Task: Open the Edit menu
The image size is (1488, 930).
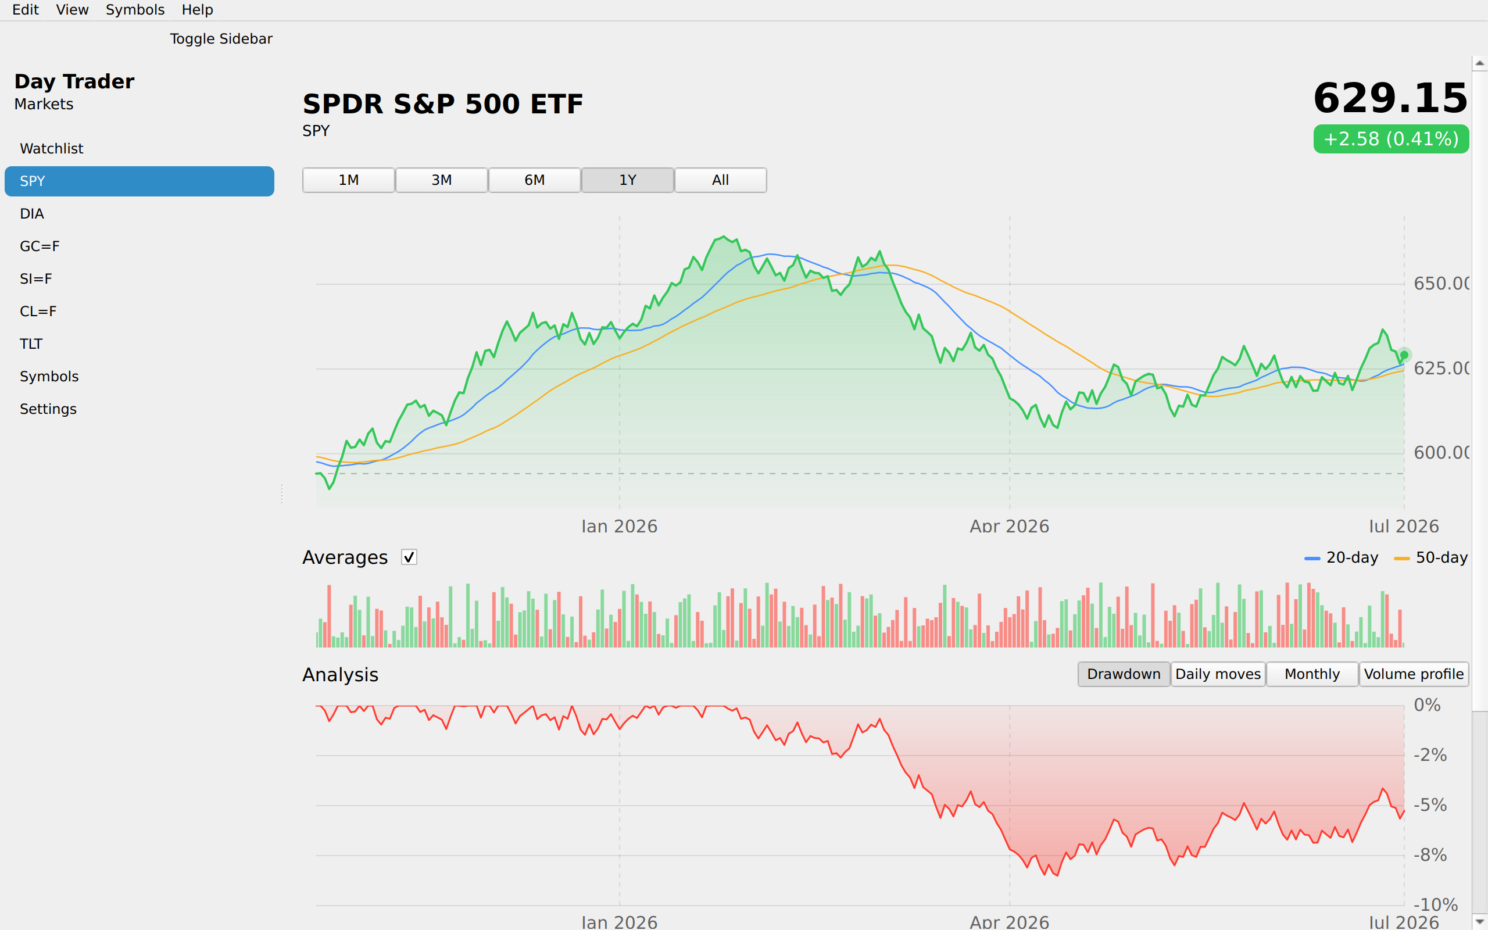Action: pos(25,10)
